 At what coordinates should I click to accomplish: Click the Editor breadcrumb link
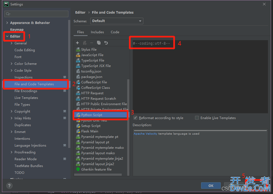click(x=80, y=13)
